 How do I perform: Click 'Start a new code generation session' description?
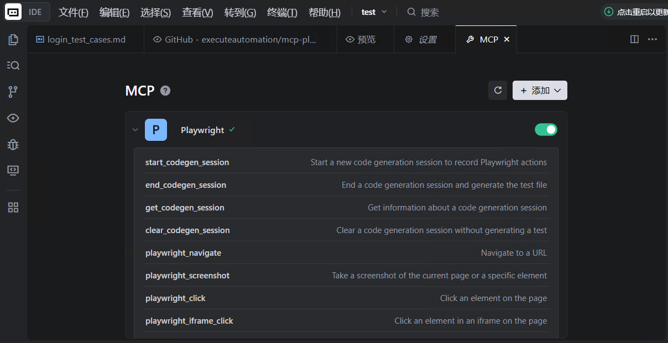(429, 162)
